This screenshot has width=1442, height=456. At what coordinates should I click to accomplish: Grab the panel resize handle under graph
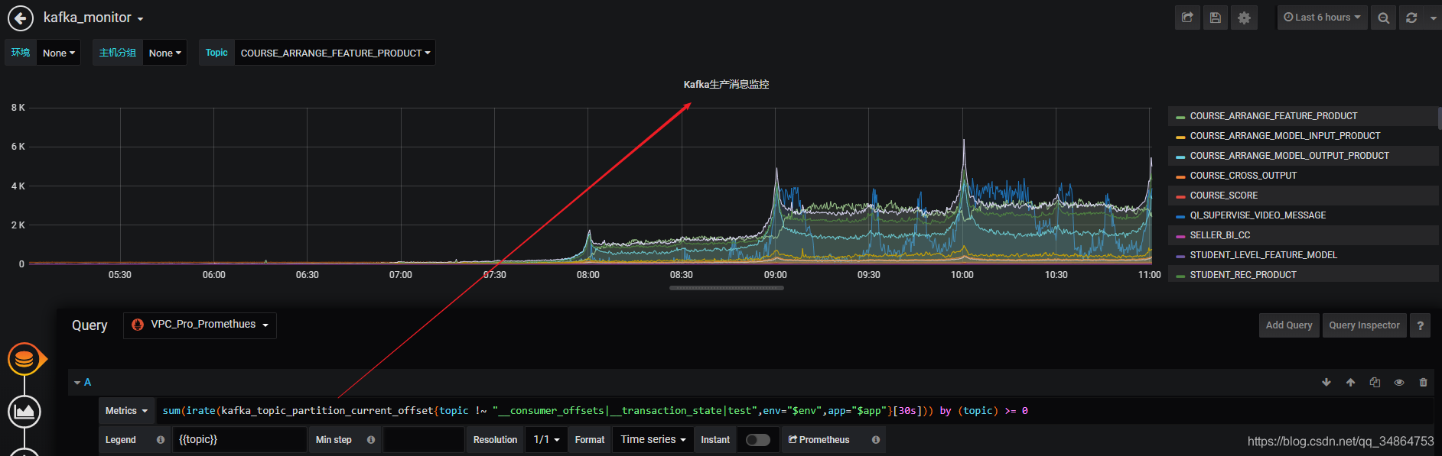click(x=726, y=288)
